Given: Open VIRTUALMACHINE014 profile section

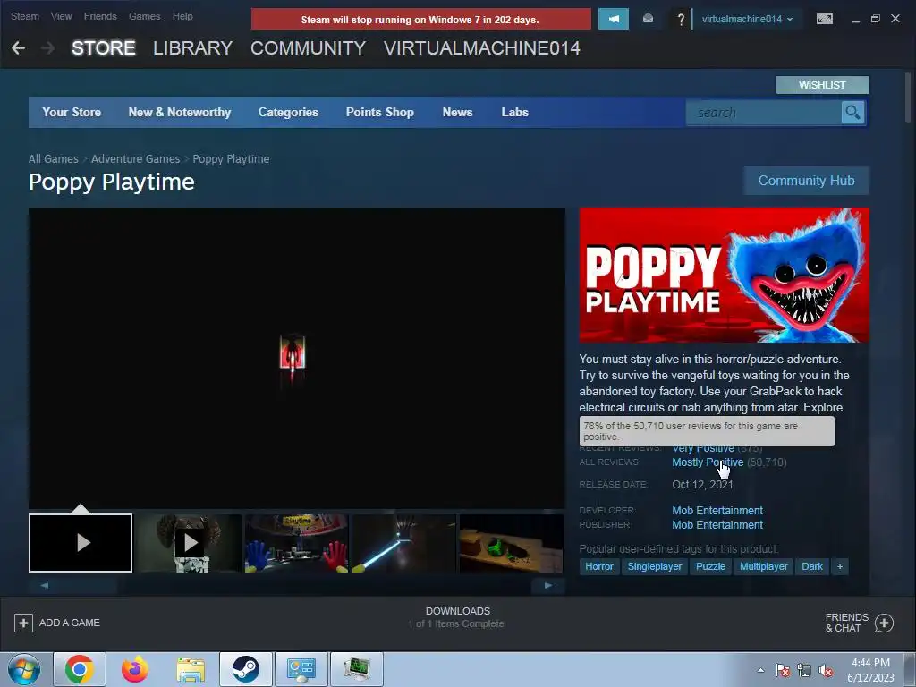Looking at the screenshot, I should [x=482, y=48].
